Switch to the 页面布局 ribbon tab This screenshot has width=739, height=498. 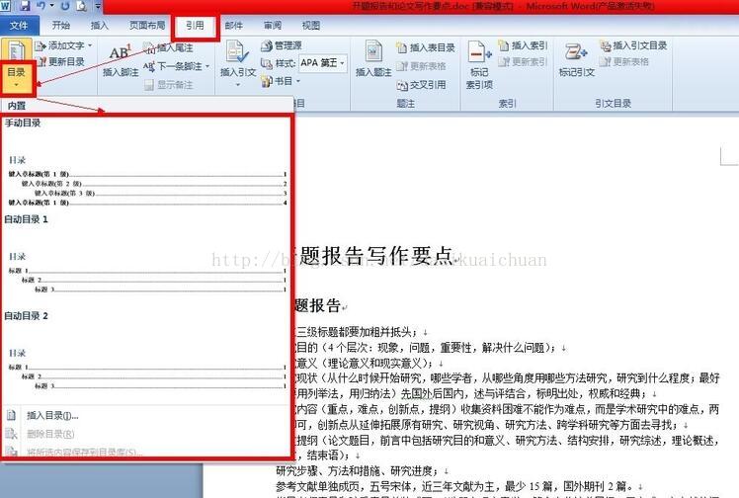[x=147, y=26]
